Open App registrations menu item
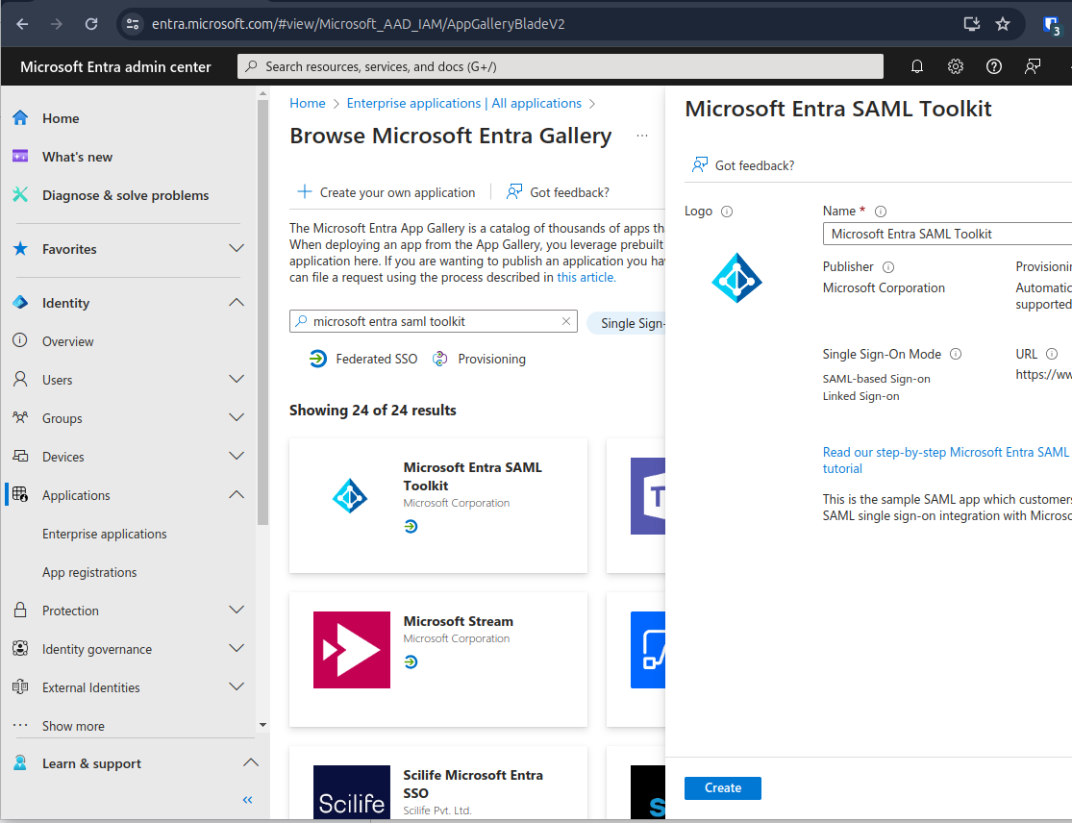The width and height of the screenshot is (1072, 823). click(x=89, y=572)
